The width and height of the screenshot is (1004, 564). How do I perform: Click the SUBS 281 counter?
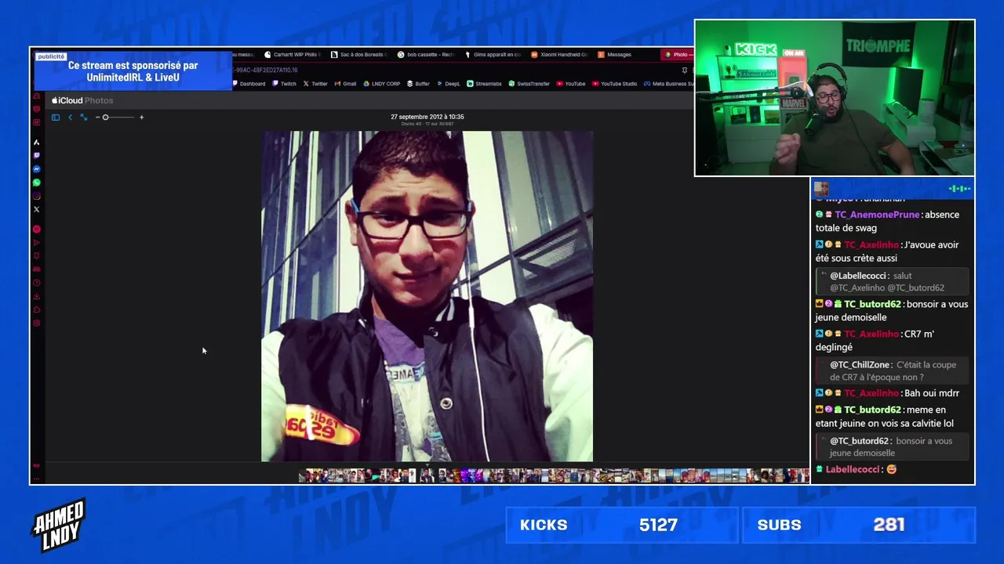pyautogui.click(x=859, y=525)
